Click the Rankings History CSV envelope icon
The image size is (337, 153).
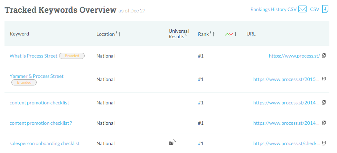302,9
